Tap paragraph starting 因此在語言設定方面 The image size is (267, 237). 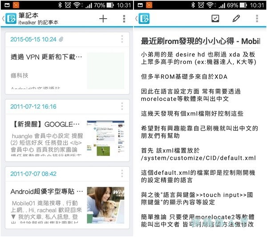[191, 95]
